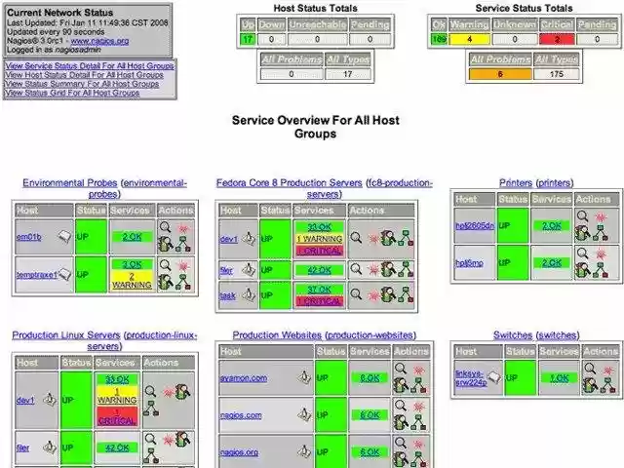Open View Service Status Detail For All Host Groups
The image size is (624, 468).
coord(89,66)
